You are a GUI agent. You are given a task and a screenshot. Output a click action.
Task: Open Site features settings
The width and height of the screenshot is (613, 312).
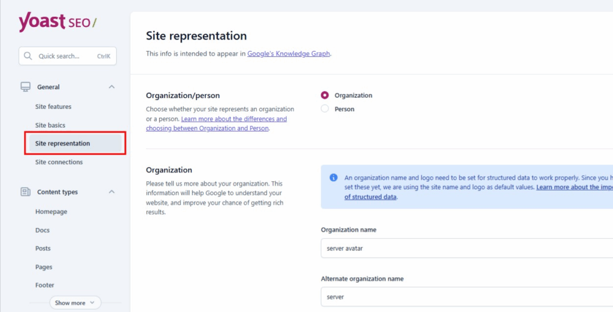point(53,107)
